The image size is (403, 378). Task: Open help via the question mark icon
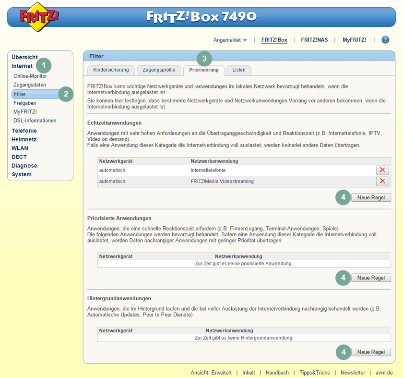point(385,40)
